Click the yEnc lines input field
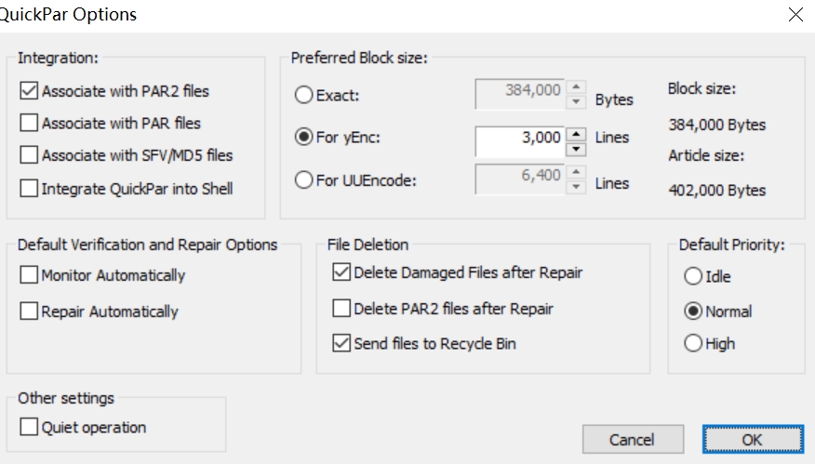815x464 pixels. (520, 140)
